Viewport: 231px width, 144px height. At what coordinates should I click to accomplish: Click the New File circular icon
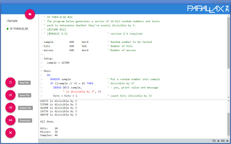click(10, 82)
